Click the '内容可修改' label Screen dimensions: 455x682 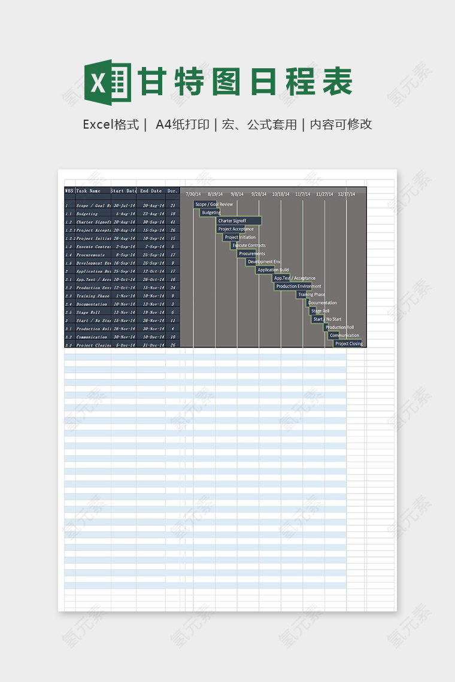click(x=341, y=125)
